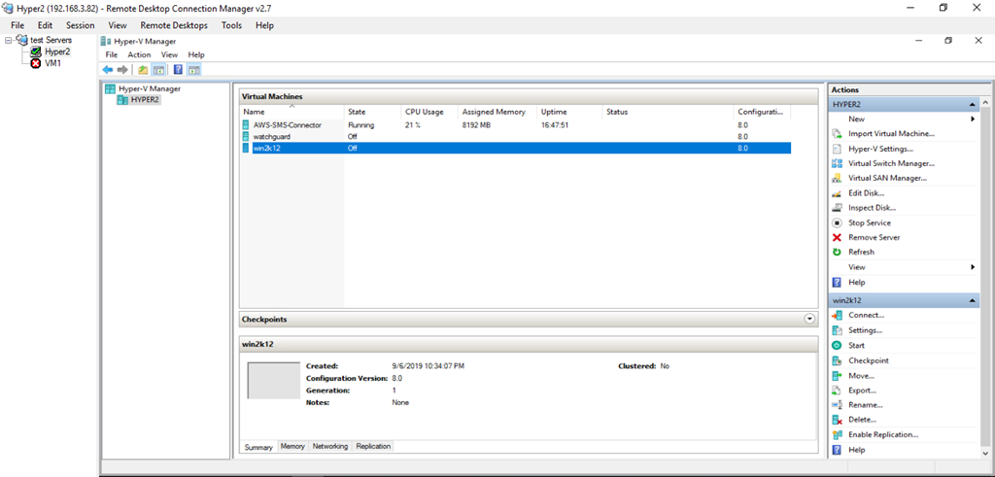
Task: Click the Inspect Disk icon
Action: (x=837, y=208)
